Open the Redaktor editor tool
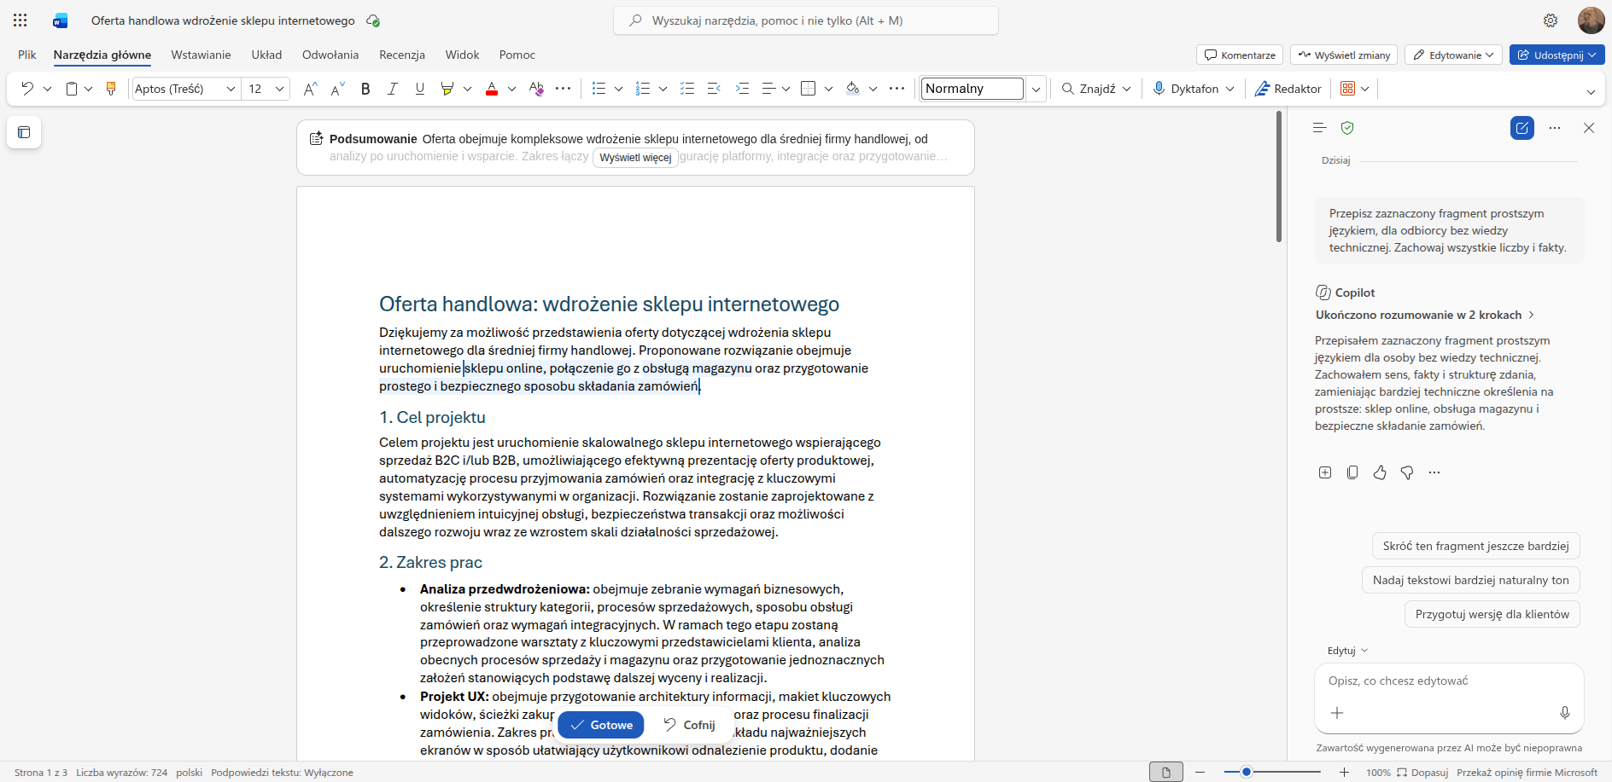The image size is (1612, 782). 1288,89
